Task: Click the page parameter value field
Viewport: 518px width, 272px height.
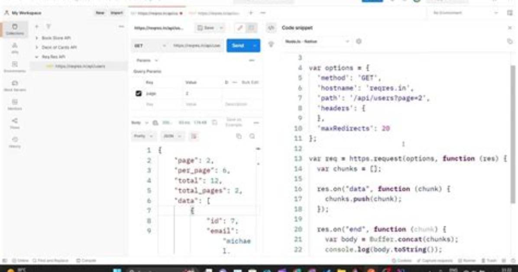Action: coord(203,94)
